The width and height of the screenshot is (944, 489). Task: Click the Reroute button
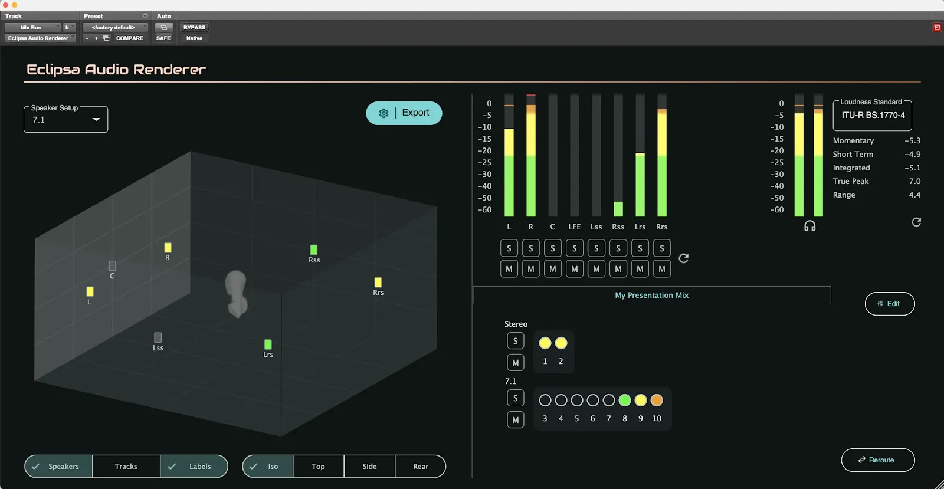coord(877,460)
